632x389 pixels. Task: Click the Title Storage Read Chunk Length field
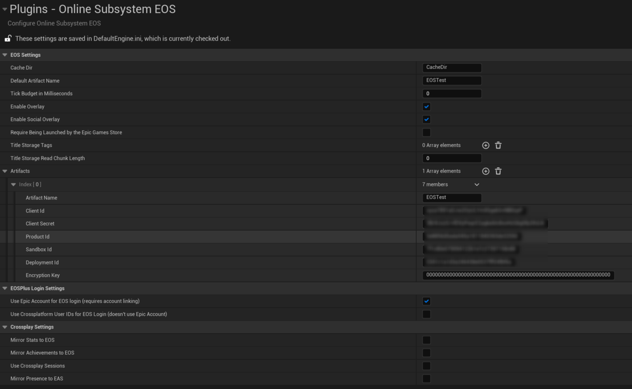click(x=452, y=158)
